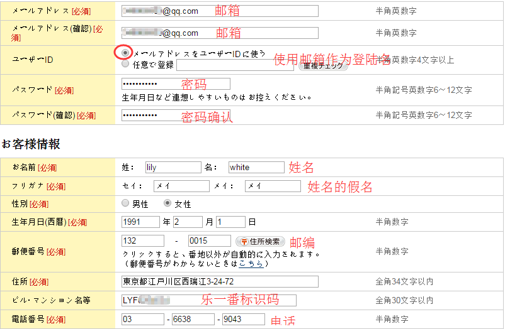Select 'use email address as user ID' radio
The width and height of the screenshot is (505, 329).
(126, 53)
